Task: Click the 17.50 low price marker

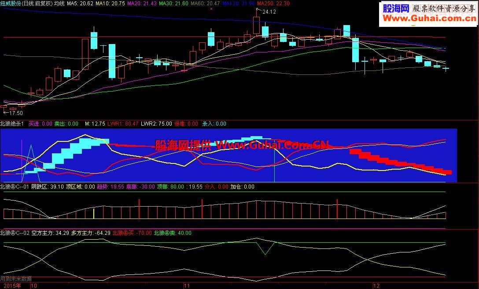Action: point(16,113)
